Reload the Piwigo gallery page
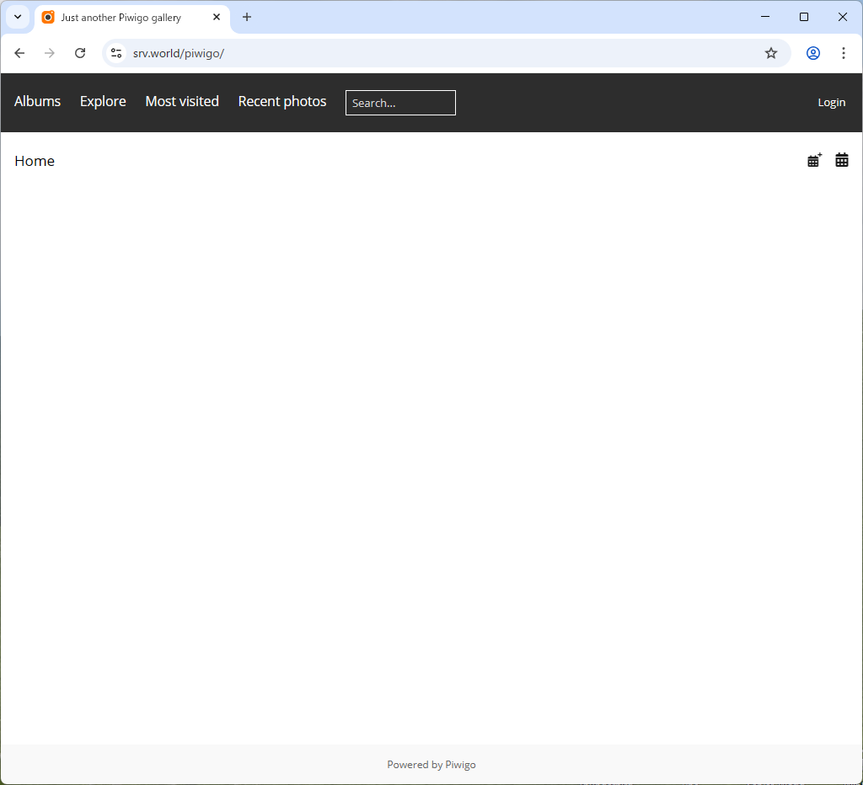 coord(80,52)
